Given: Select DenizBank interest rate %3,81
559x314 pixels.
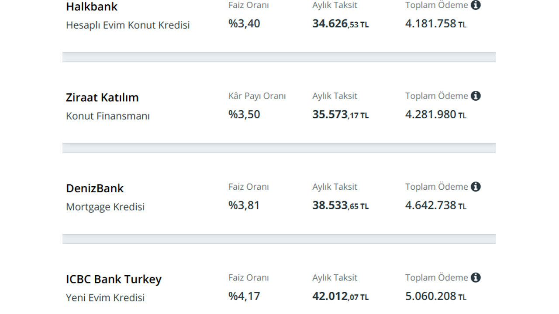Looking at the screenshot, I should coord(244,205).
